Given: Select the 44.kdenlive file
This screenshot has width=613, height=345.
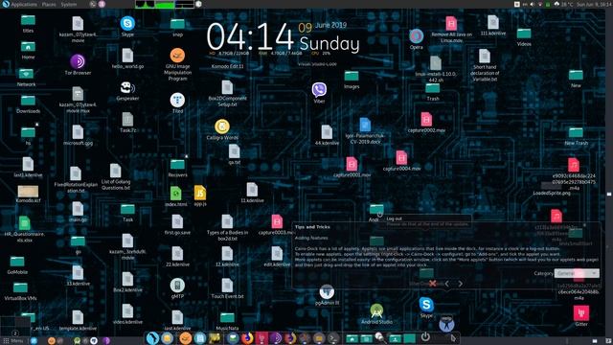Looking at the screenshot, I should tap(327, 132).
